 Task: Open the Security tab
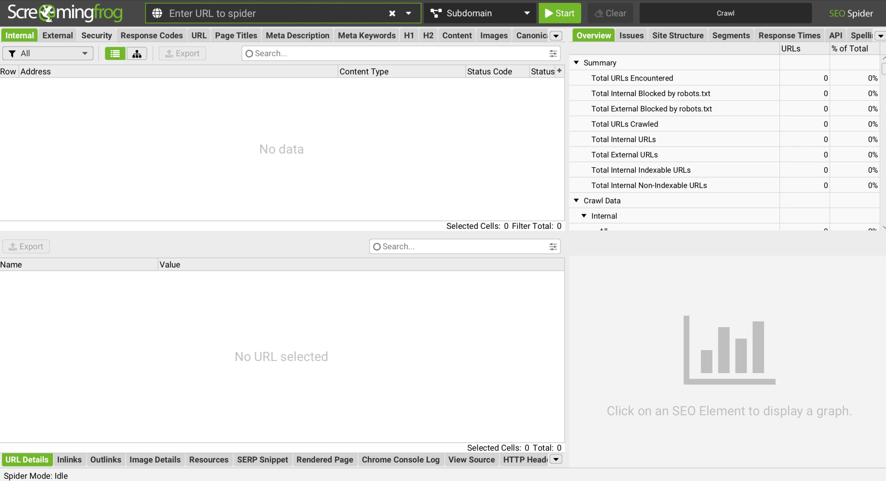(96, 35)
